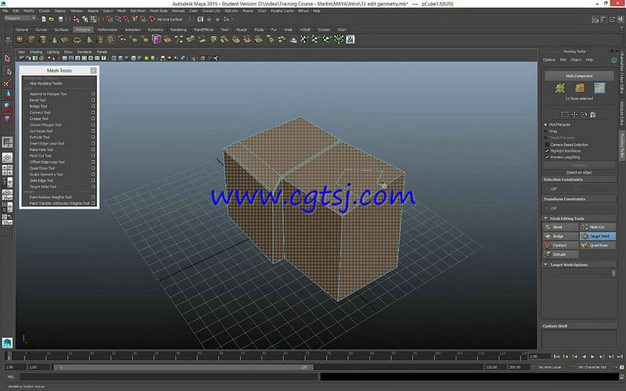Click the Multi-Component button
This screenshot has width=626, height=391.
pos(579,76)
